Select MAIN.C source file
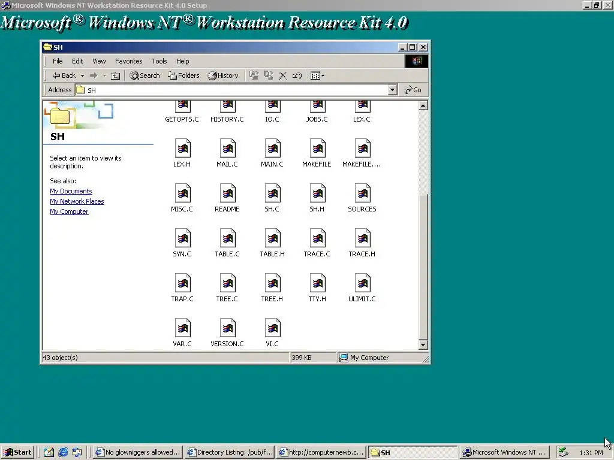614x460 pixels. tap(272, 153)
